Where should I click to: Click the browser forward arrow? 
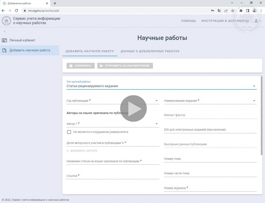point(10,11)
